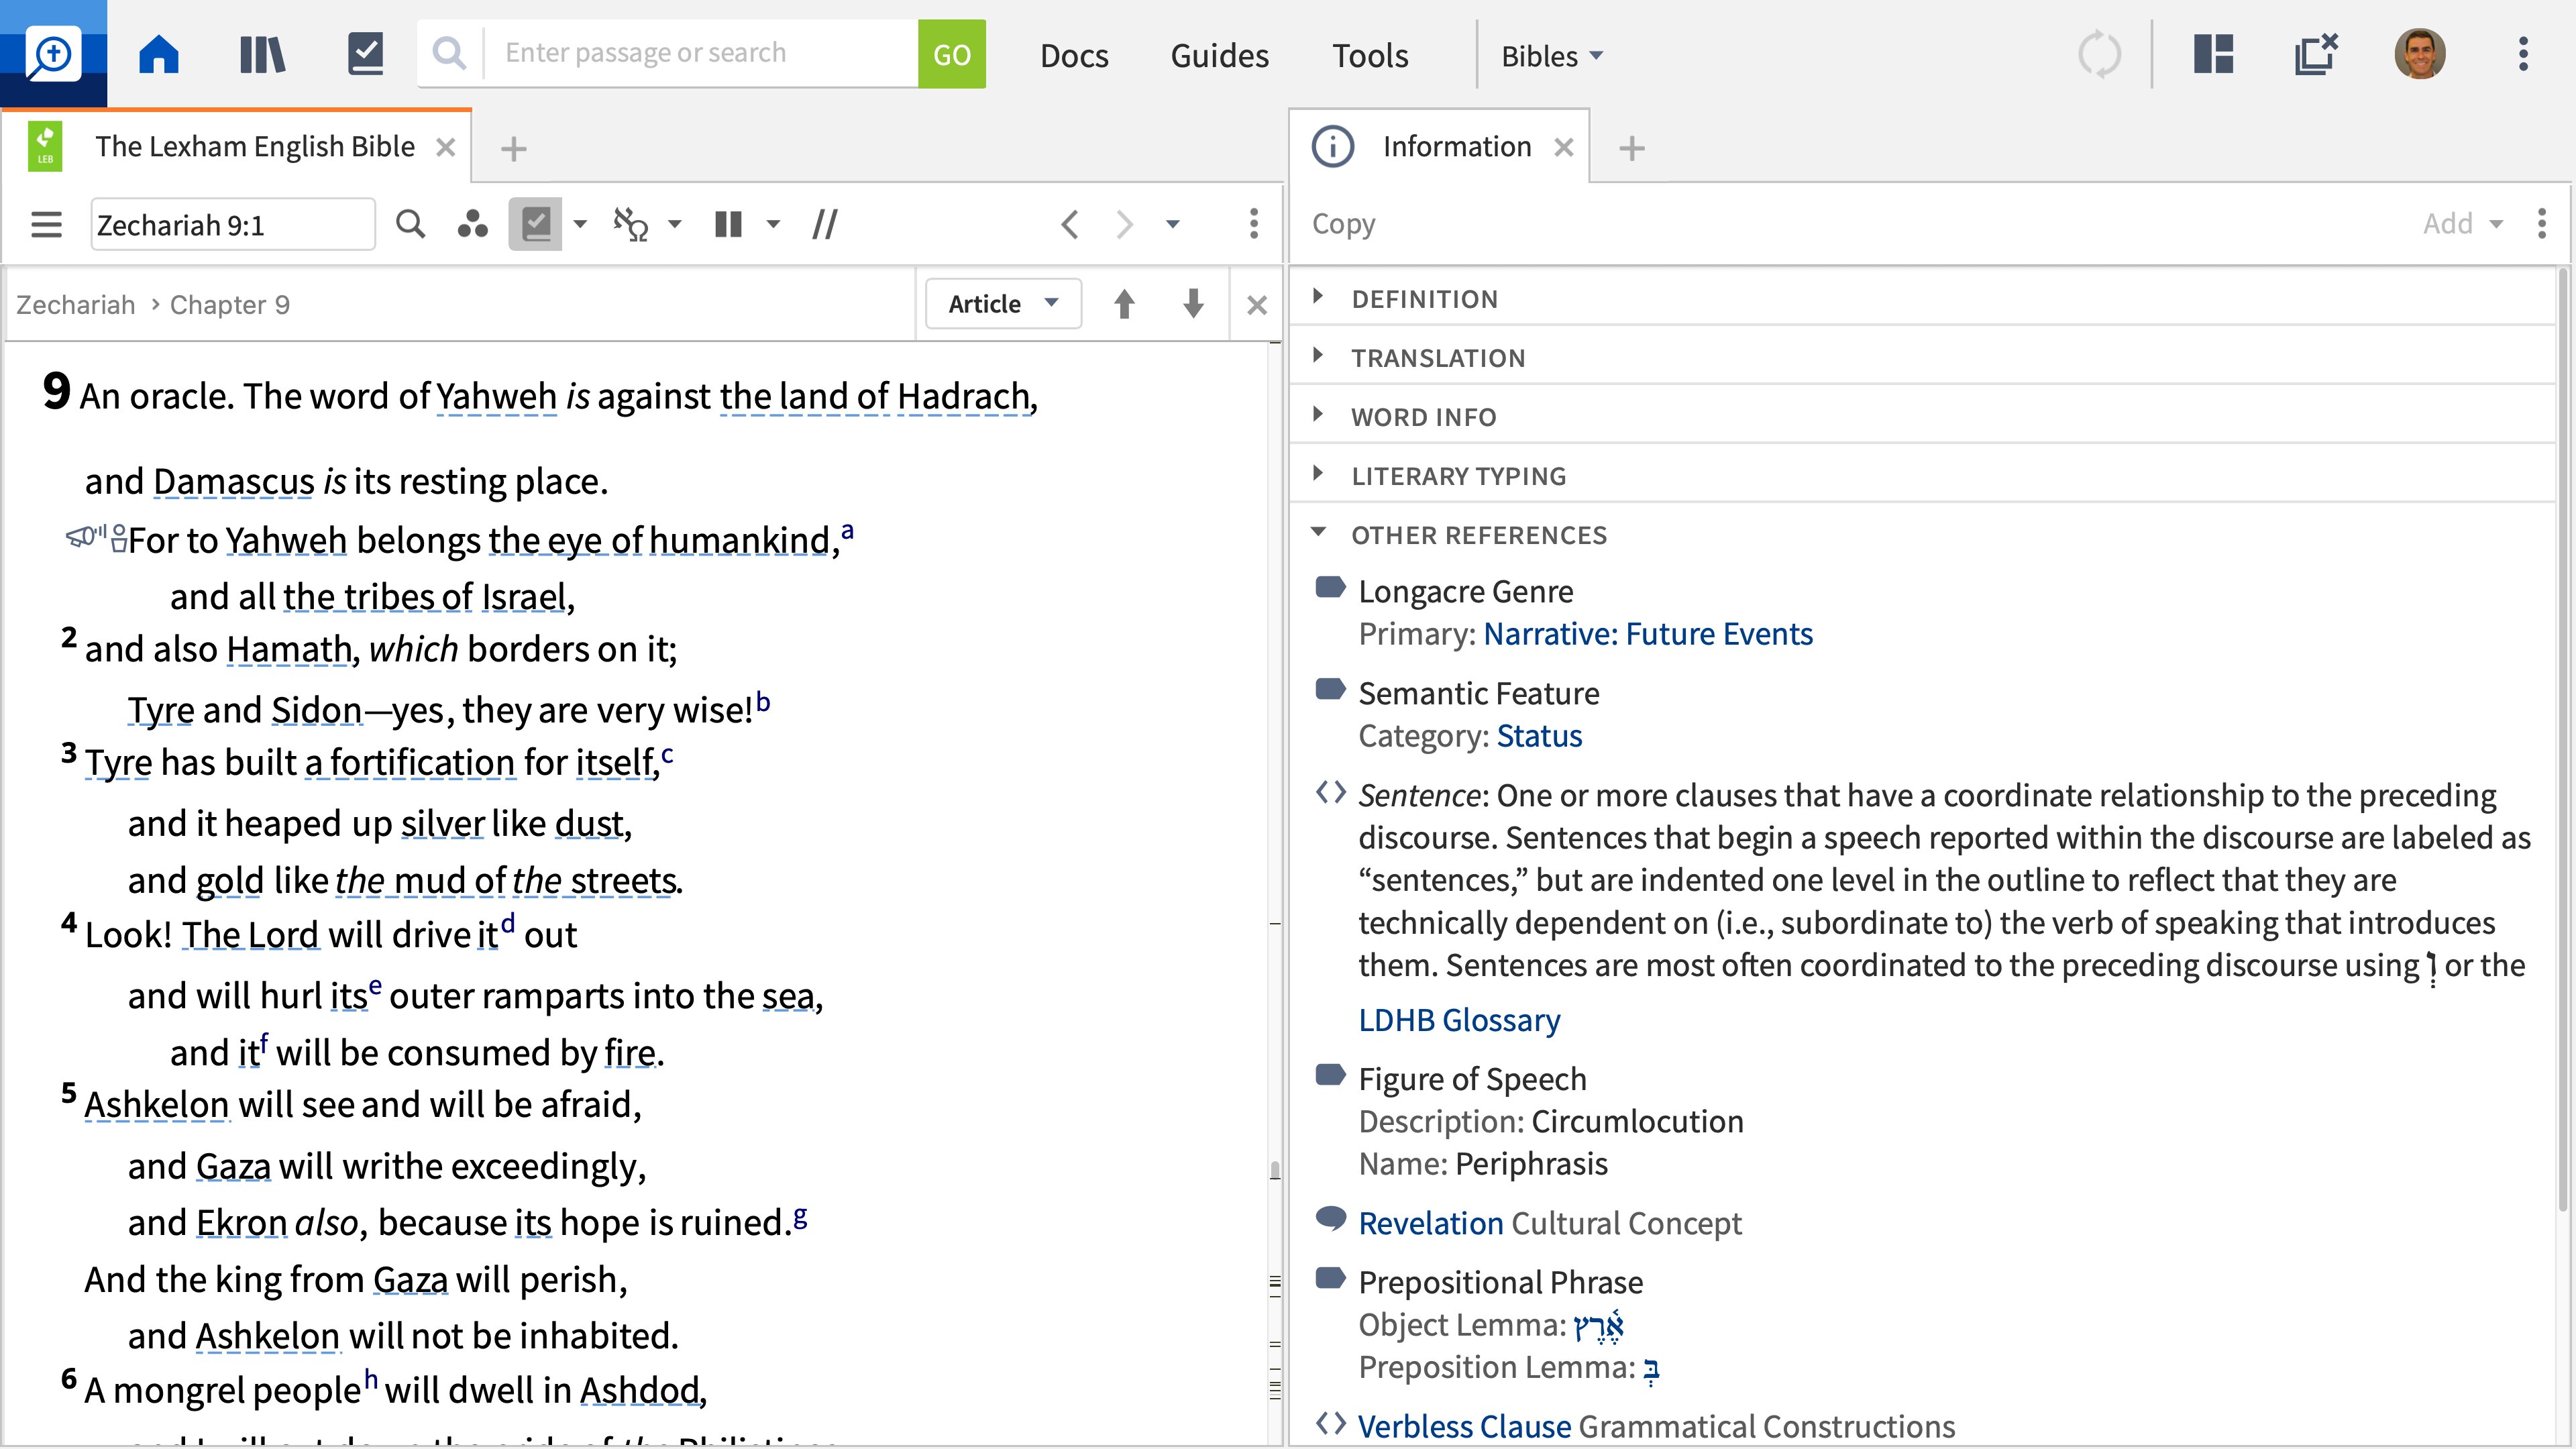2576x1449 pixels.
Task: Open the Docs menu
Action: pyautogui.click(x=1074, y=56)
